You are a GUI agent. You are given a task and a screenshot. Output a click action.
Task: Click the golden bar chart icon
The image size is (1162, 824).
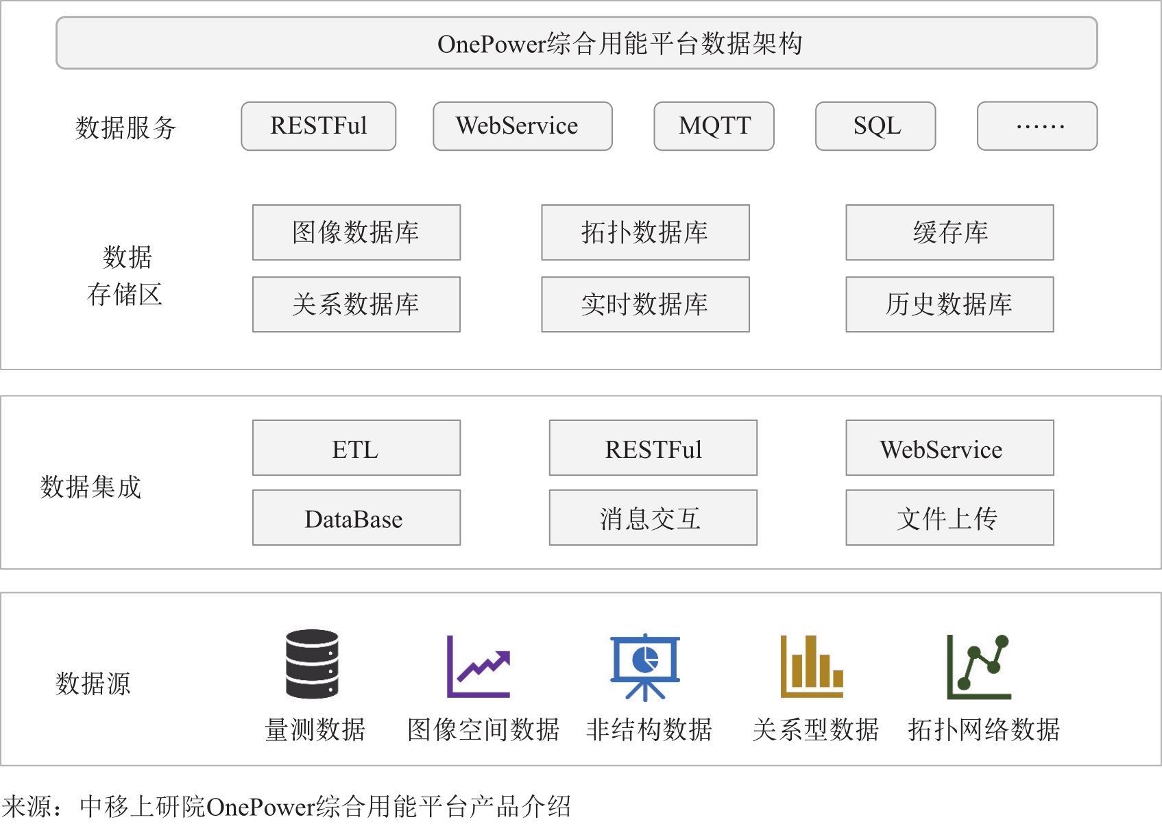coord(812,666)
